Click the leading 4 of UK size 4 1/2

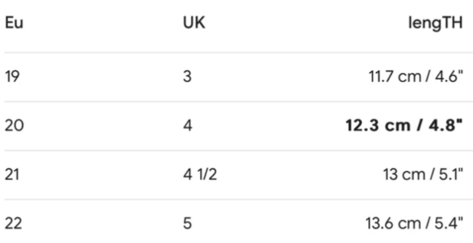pyautogui.click(x=188, y=175)
